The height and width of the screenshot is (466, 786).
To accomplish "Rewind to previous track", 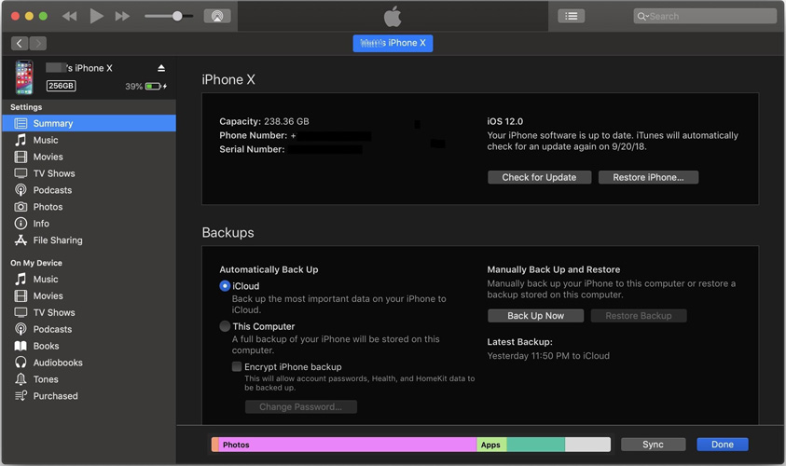I will pyautogui.click(x=70, y=16).
